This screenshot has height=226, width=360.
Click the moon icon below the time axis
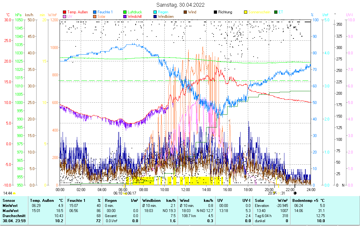[295, 193]
